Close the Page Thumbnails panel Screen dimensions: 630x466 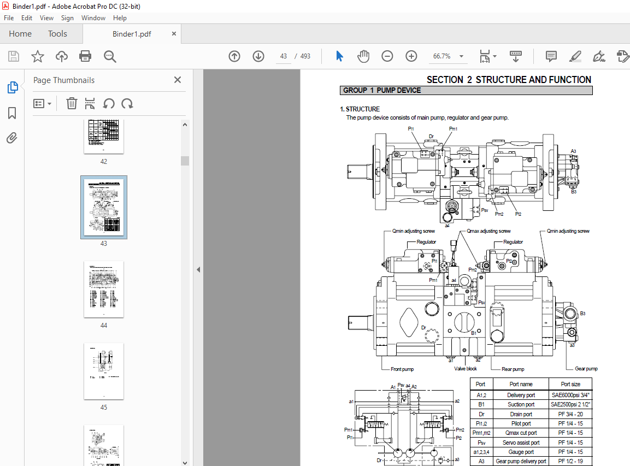177,80
